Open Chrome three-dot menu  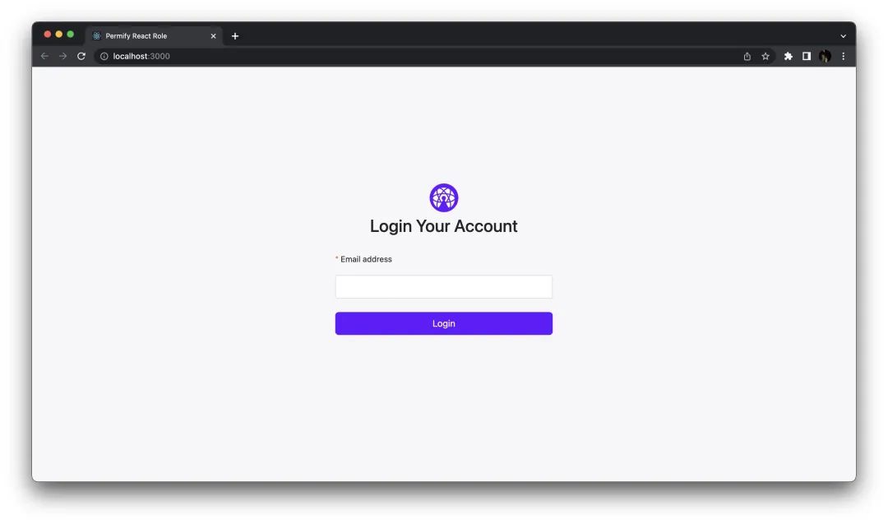point(844,56)
